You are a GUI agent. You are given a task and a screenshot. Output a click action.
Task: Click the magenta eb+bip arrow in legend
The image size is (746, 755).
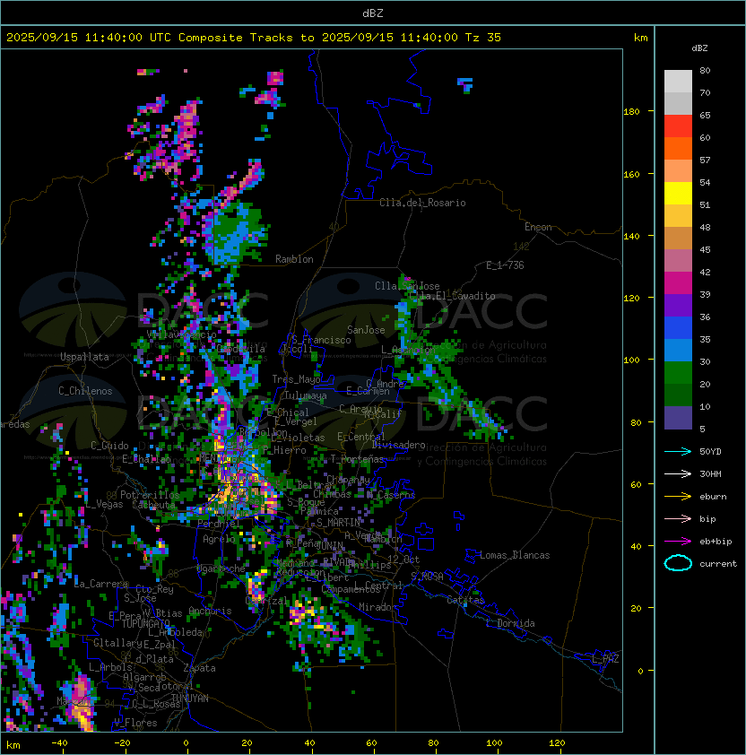pos(678,542)
